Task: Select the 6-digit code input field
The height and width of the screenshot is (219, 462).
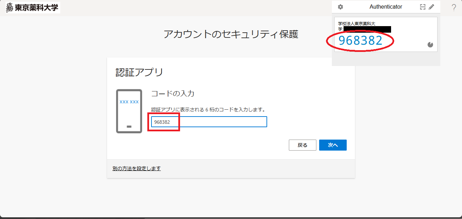Action: (x=208, y=122)
